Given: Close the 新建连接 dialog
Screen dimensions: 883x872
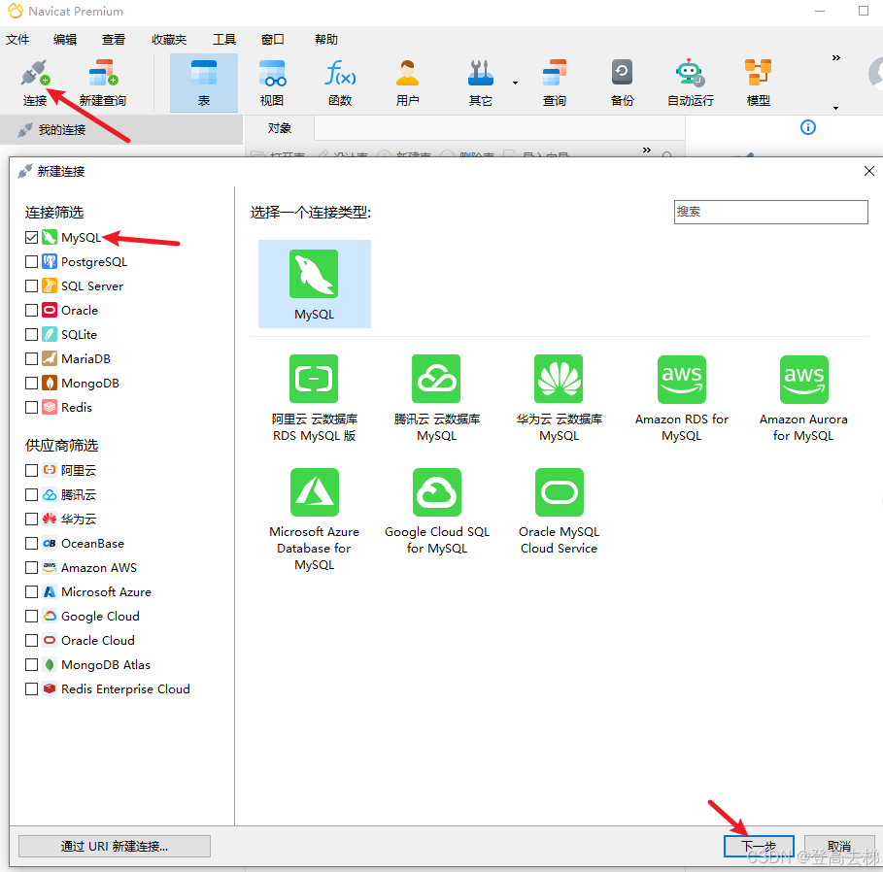Looking at the screenshot, I should click(869, 171).
